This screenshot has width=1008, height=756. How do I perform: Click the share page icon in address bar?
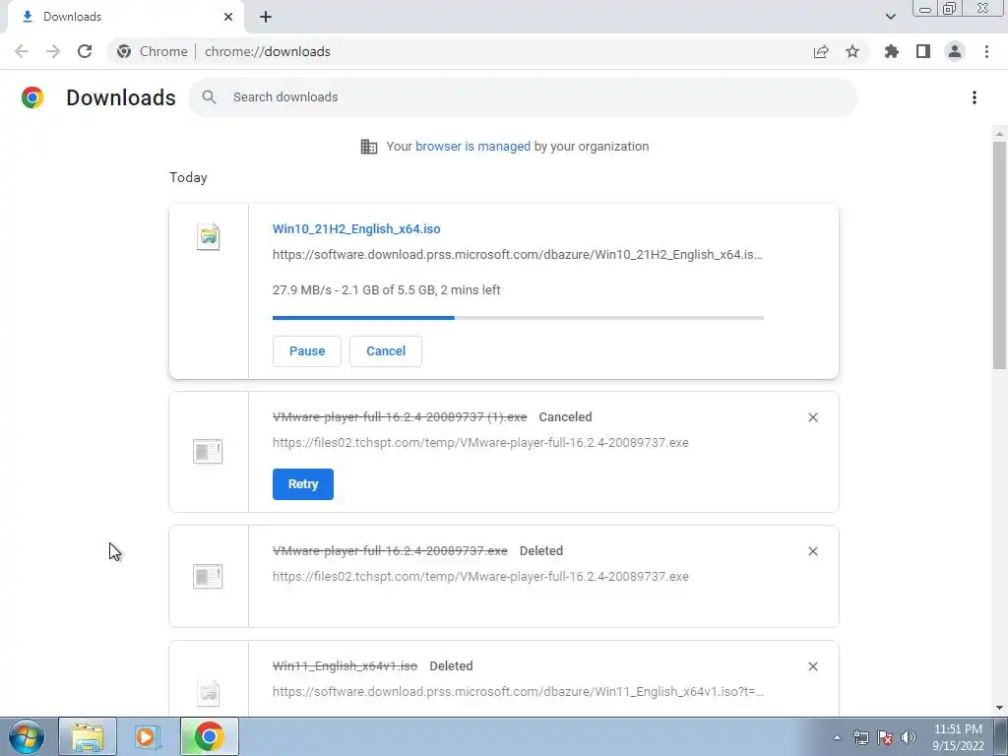pos(821,52)
